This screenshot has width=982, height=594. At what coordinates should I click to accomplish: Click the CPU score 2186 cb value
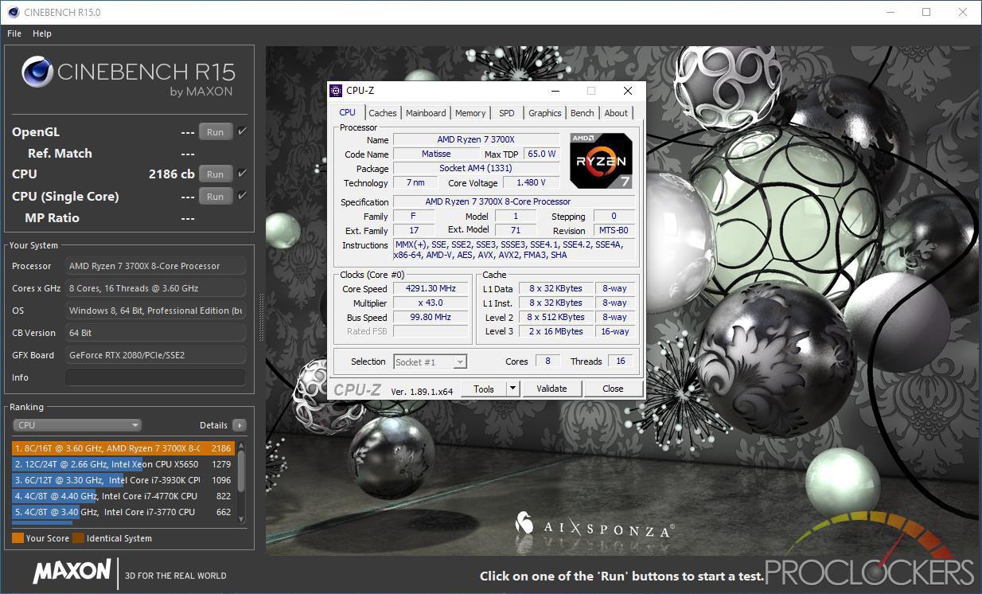[x=172, y=174]
